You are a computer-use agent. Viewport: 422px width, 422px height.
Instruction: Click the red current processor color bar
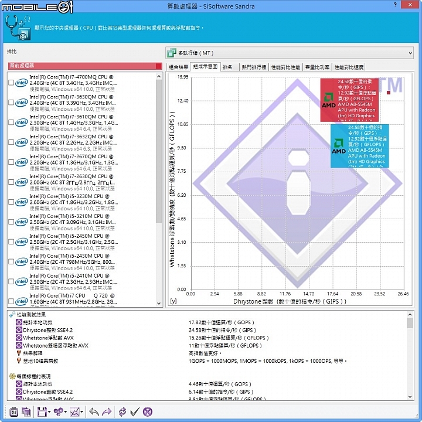point(85,66)
